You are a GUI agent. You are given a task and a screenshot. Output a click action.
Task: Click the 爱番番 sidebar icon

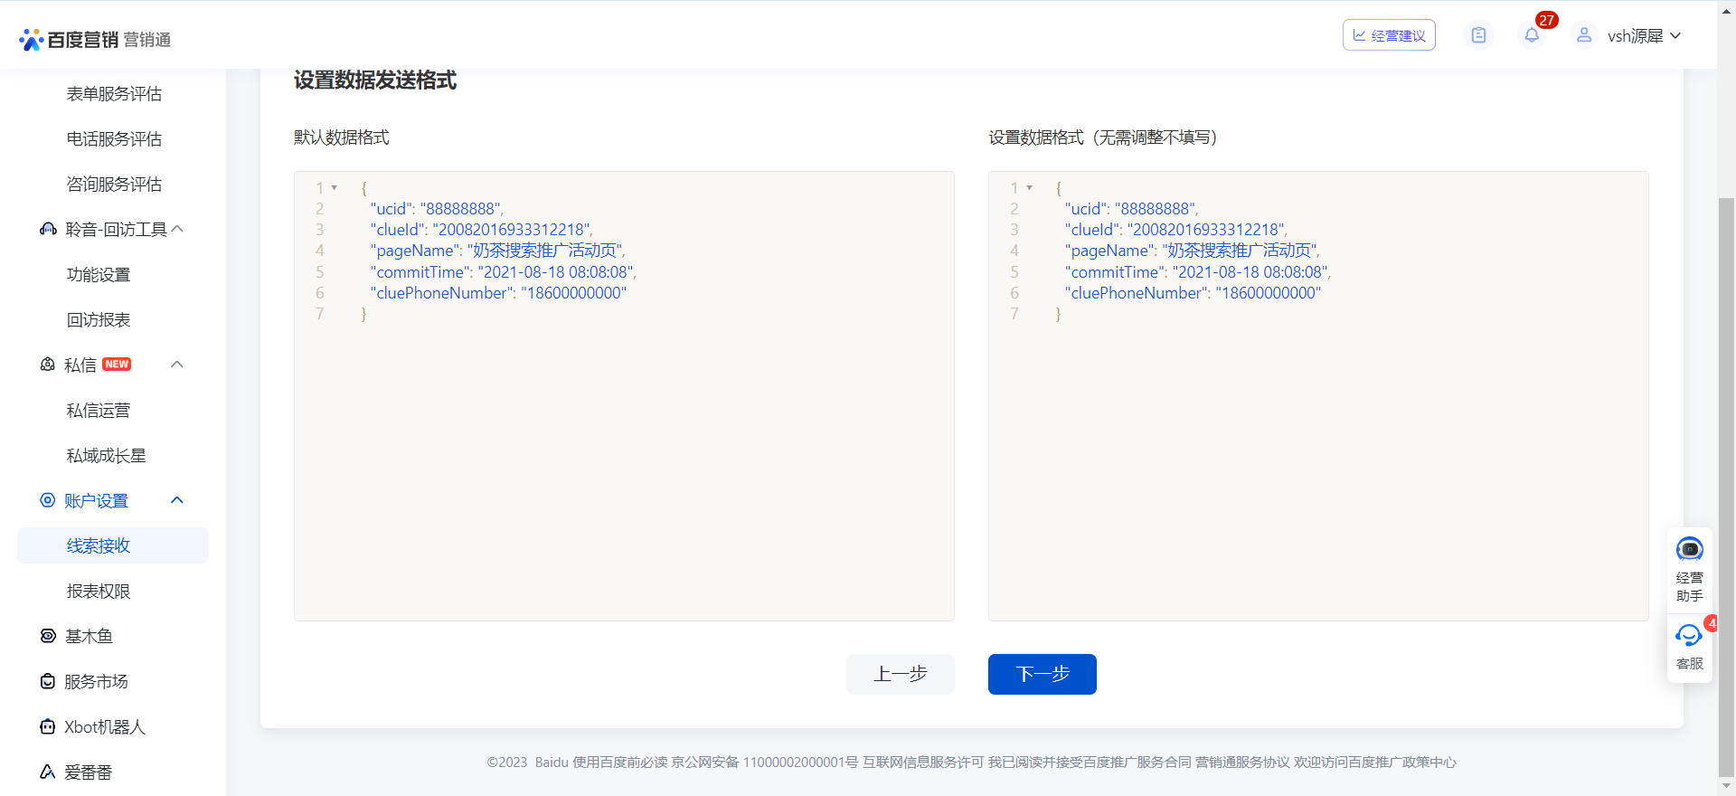click(48, 772)
